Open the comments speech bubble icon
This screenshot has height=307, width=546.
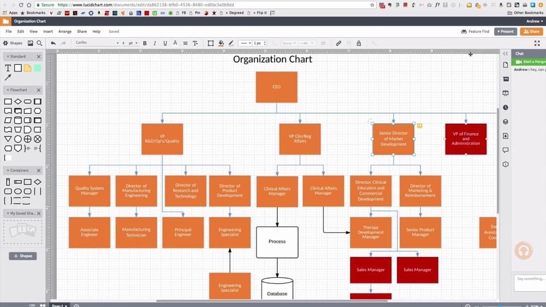click(x=506, y=150)
